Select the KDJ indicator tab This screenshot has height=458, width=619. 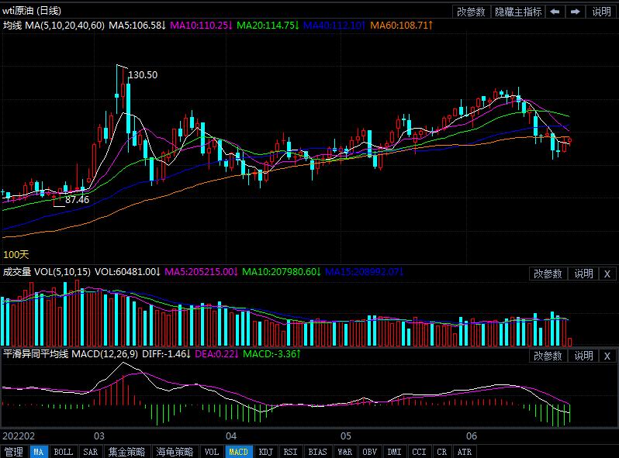pyautogui.click(x=265, y=452)
